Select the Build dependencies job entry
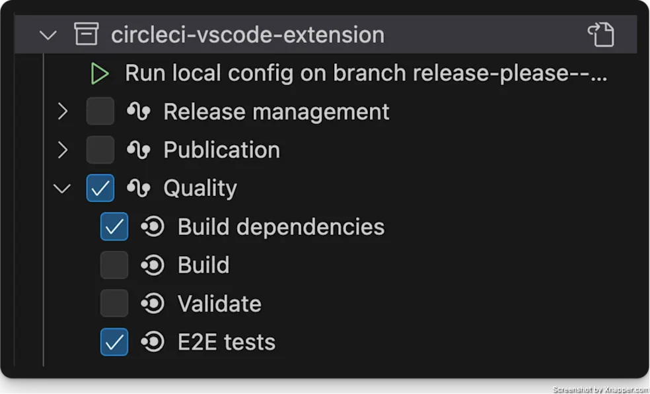Viewport: 650px width, 394px height. click(281, 226)
